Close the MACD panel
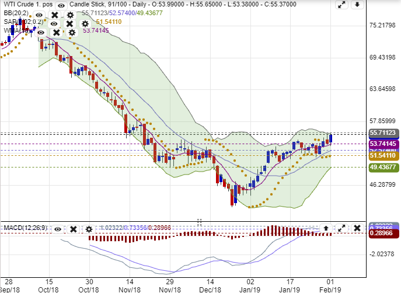Viewport: 401px width, 293px height. click(357, 228)
